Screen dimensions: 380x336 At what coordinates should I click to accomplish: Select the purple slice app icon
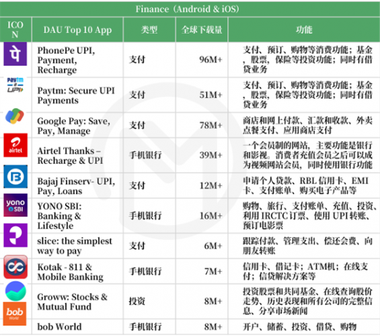coord(15,235)
